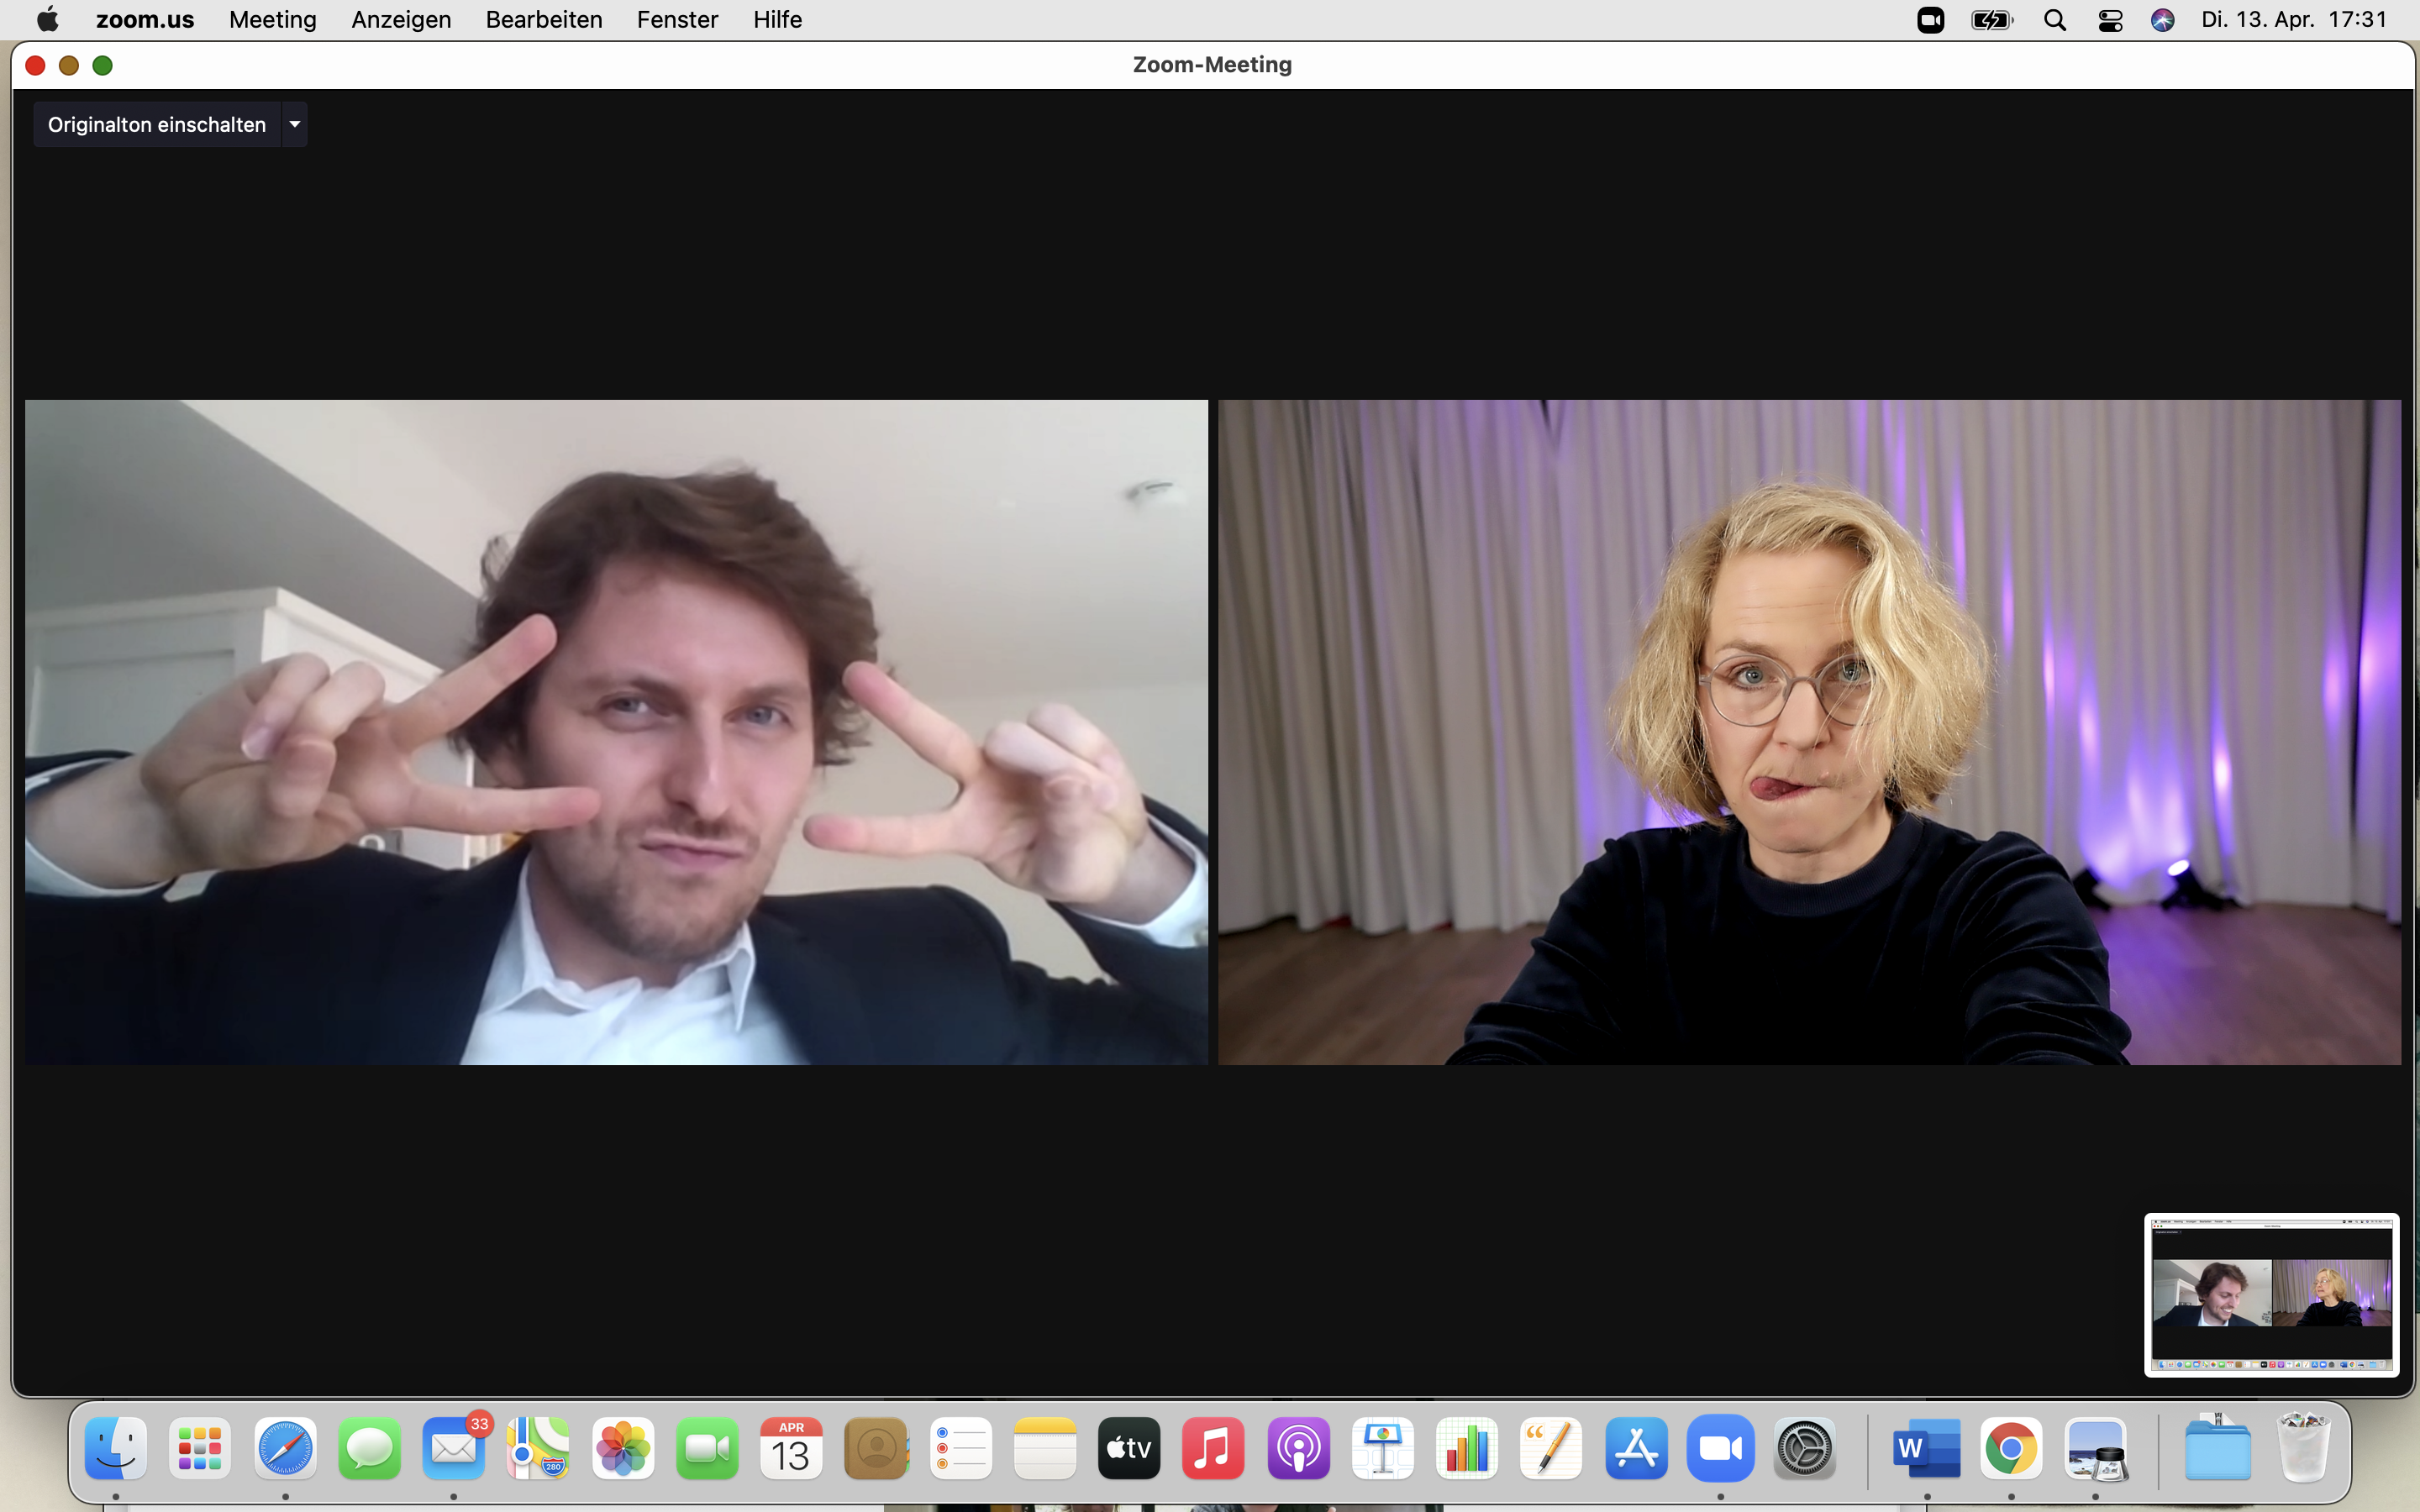This screenshot has width=2420, height=1512.
Task: Open System Preferences gear in Dock
Action: pyautogui.click(x=1804, y=1448)
